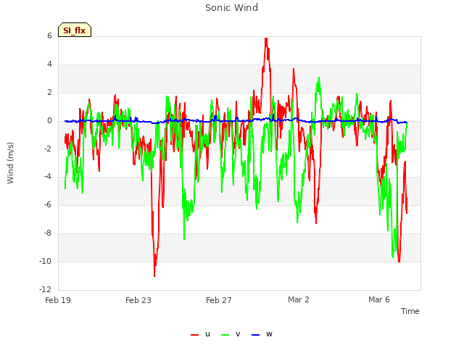Viewport: 464px width, 348px height.
Task: Click the Mar 2 axis label
Action: [x=299, y=299]
